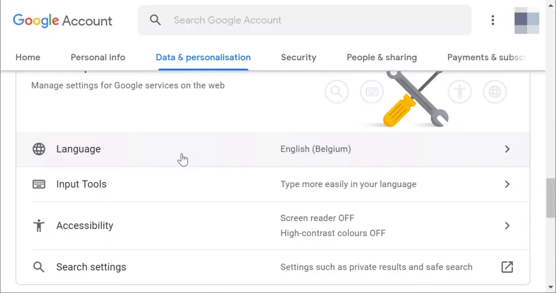Click the vertical page scrollbar thumb
This screenshot has width=556, height=293.
[551, 197]
